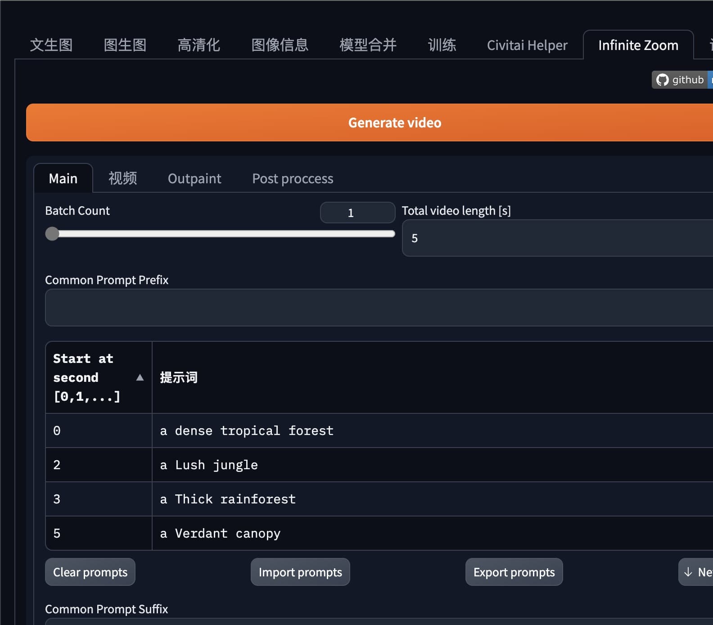The width and height of the screenshot is (713, 625).
Task: Open the 高清化 tab
Action: click(199, 45)
